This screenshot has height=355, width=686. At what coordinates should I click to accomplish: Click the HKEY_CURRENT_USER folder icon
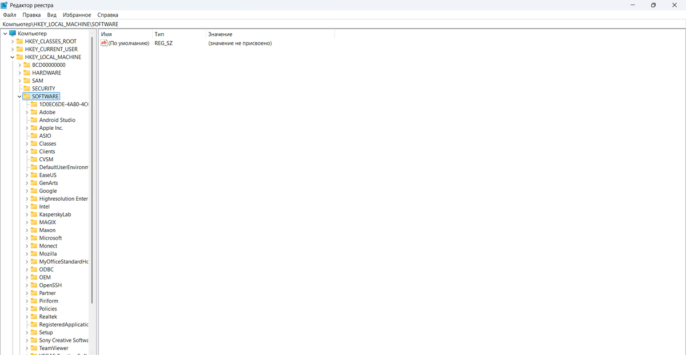(19, 49)
